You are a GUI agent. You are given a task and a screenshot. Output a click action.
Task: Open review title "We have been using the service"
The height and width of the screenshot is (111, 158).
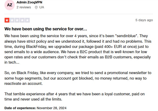coord(46,29)
